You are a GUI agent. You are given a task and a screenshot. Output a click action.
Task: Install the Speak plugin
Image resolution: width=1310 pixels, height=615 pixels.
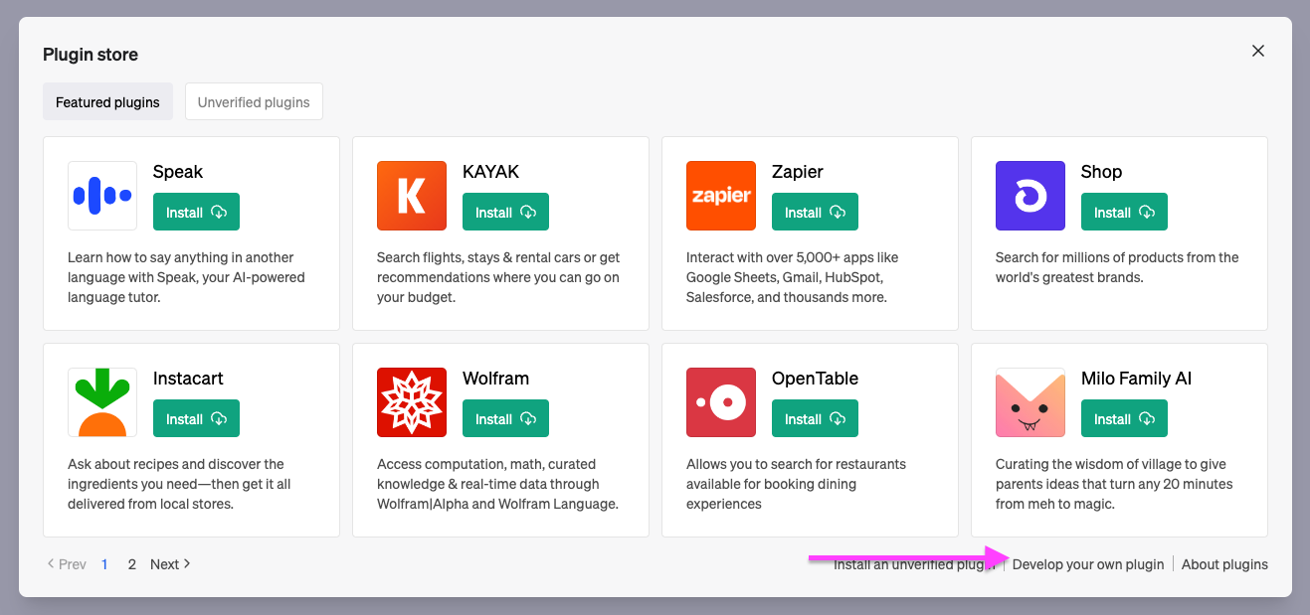tap(196, 213)
